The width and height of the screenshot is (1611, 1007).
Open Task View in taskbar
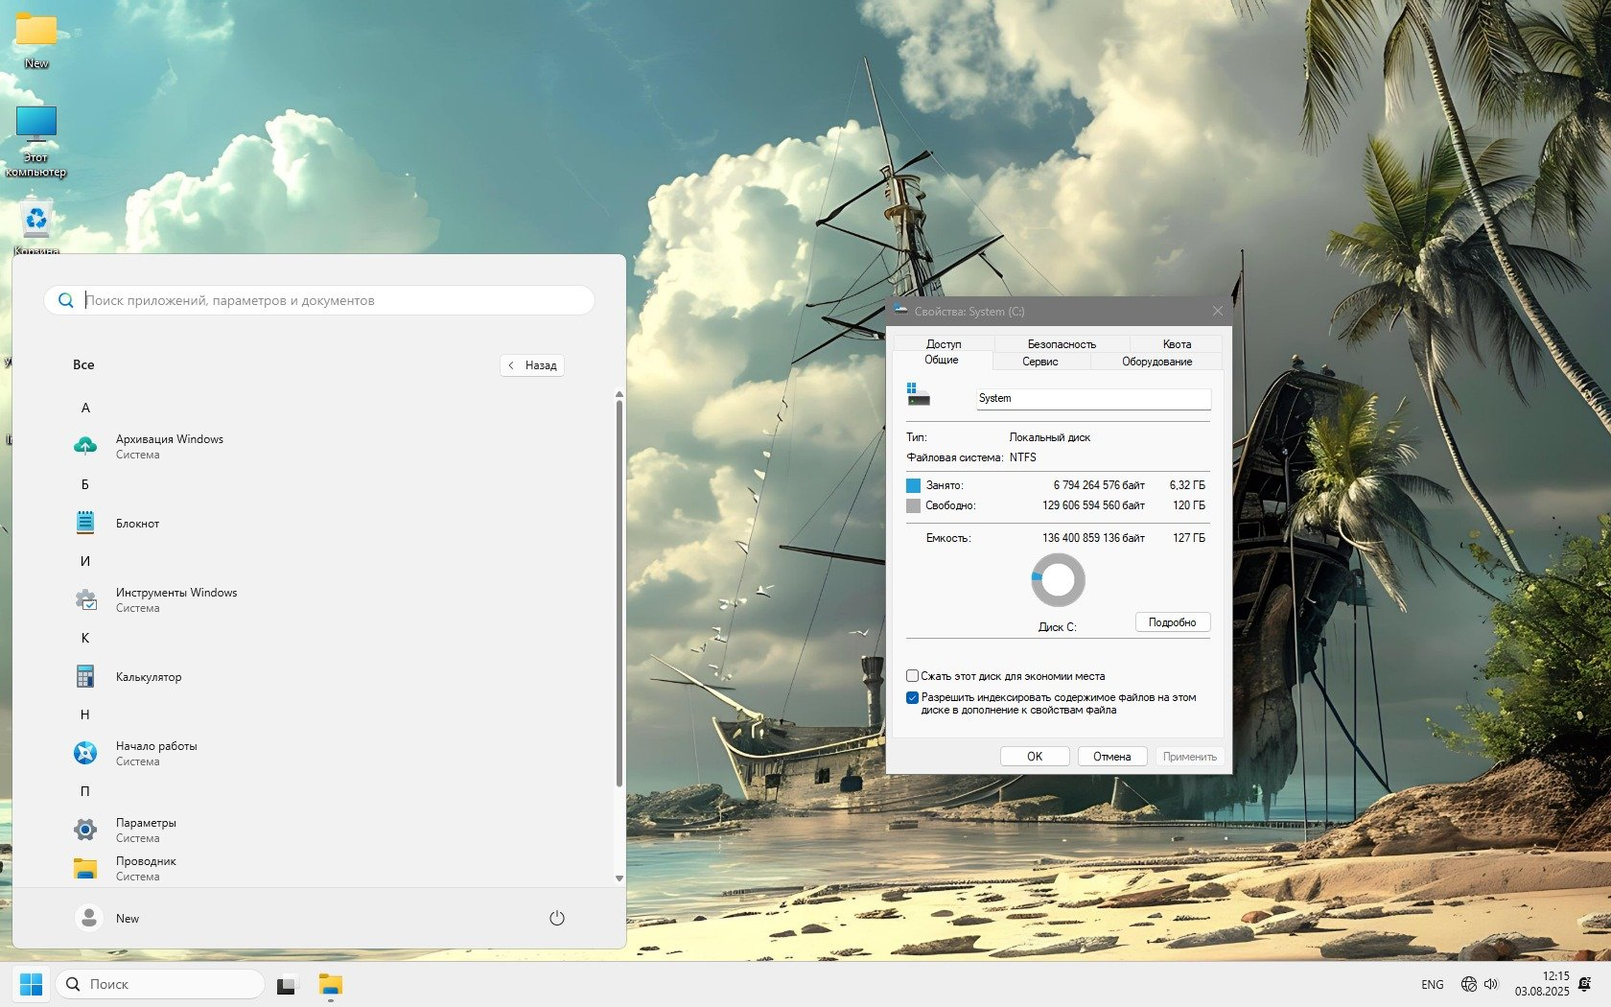click(x=286, y=985)
